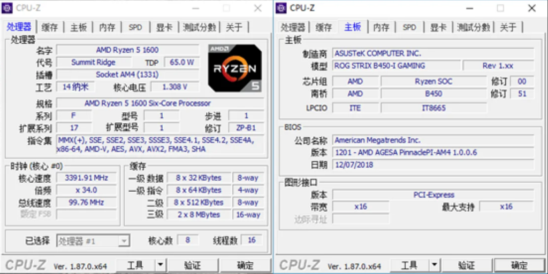Click CPU-Z app icon in right window title bar
Image resolution: width=548 pixels, height=274 pixels.
(x=281, y=7)
